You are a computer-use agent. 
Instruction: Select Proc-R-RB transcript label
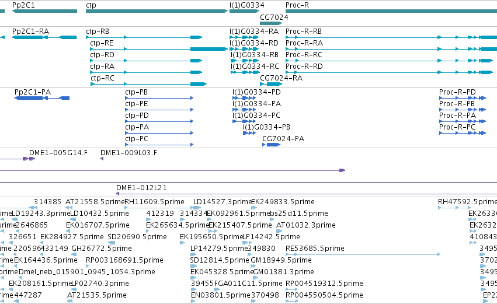pyautogui.click(x=303, y=32)
